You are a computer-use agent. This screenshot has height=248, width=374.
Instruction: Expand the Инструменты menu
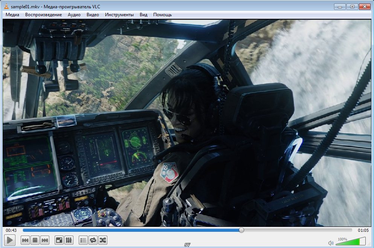tap(119, 15)
